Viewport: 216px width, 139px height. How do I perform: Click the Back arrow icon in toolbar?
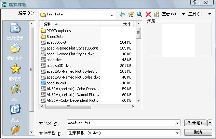click(x=122, y=14)
